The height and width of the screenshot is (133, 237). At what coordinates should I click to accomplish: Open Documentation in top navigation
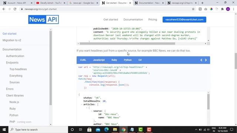click(x=133, y=20)
